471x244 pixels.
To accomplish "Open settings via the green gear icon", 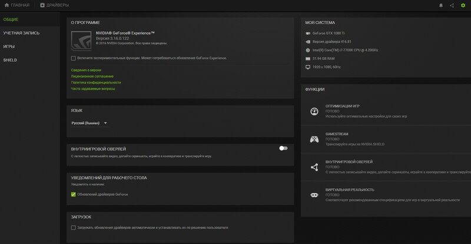I will [463, 5].
